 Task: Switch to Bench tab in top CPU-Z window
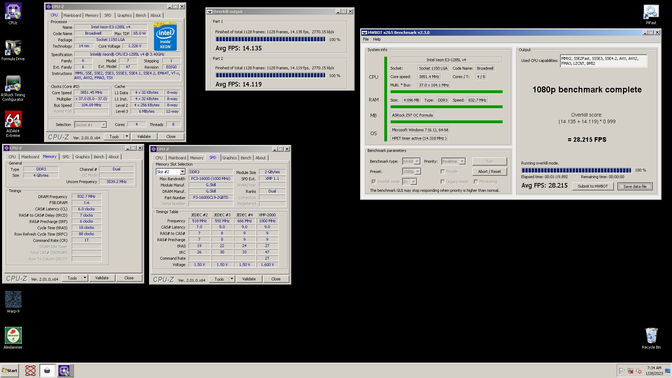pyautogui.click(x=141, y=15)
